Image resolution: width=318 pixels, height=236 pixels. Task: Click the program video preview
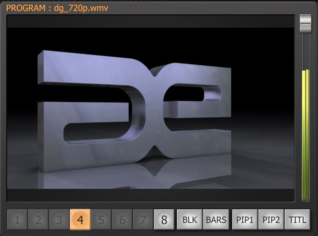point(151,108)
